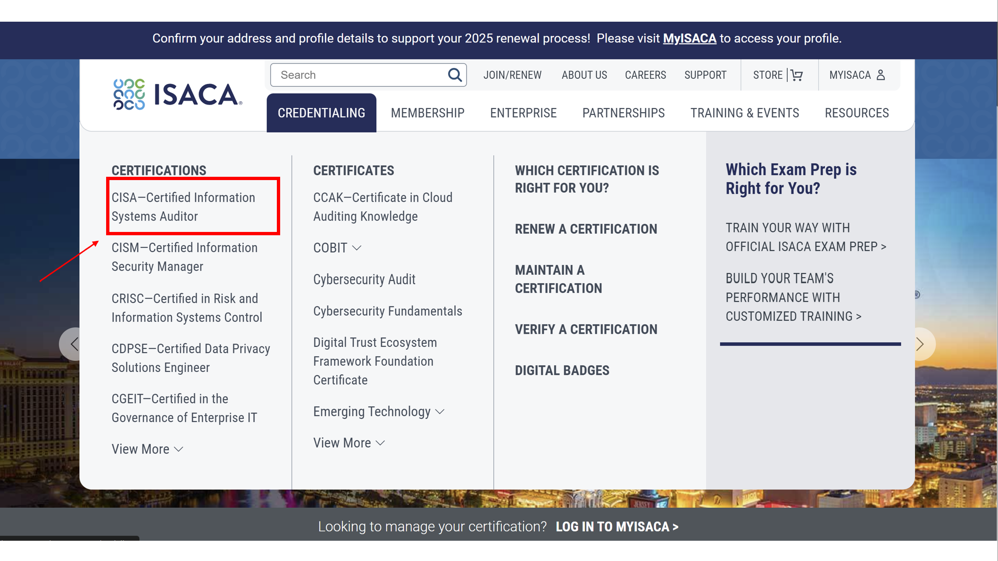Open CDPSE Certified Data Privacy Solutions Engineer

pyautogui.click(x=191, y=358)
